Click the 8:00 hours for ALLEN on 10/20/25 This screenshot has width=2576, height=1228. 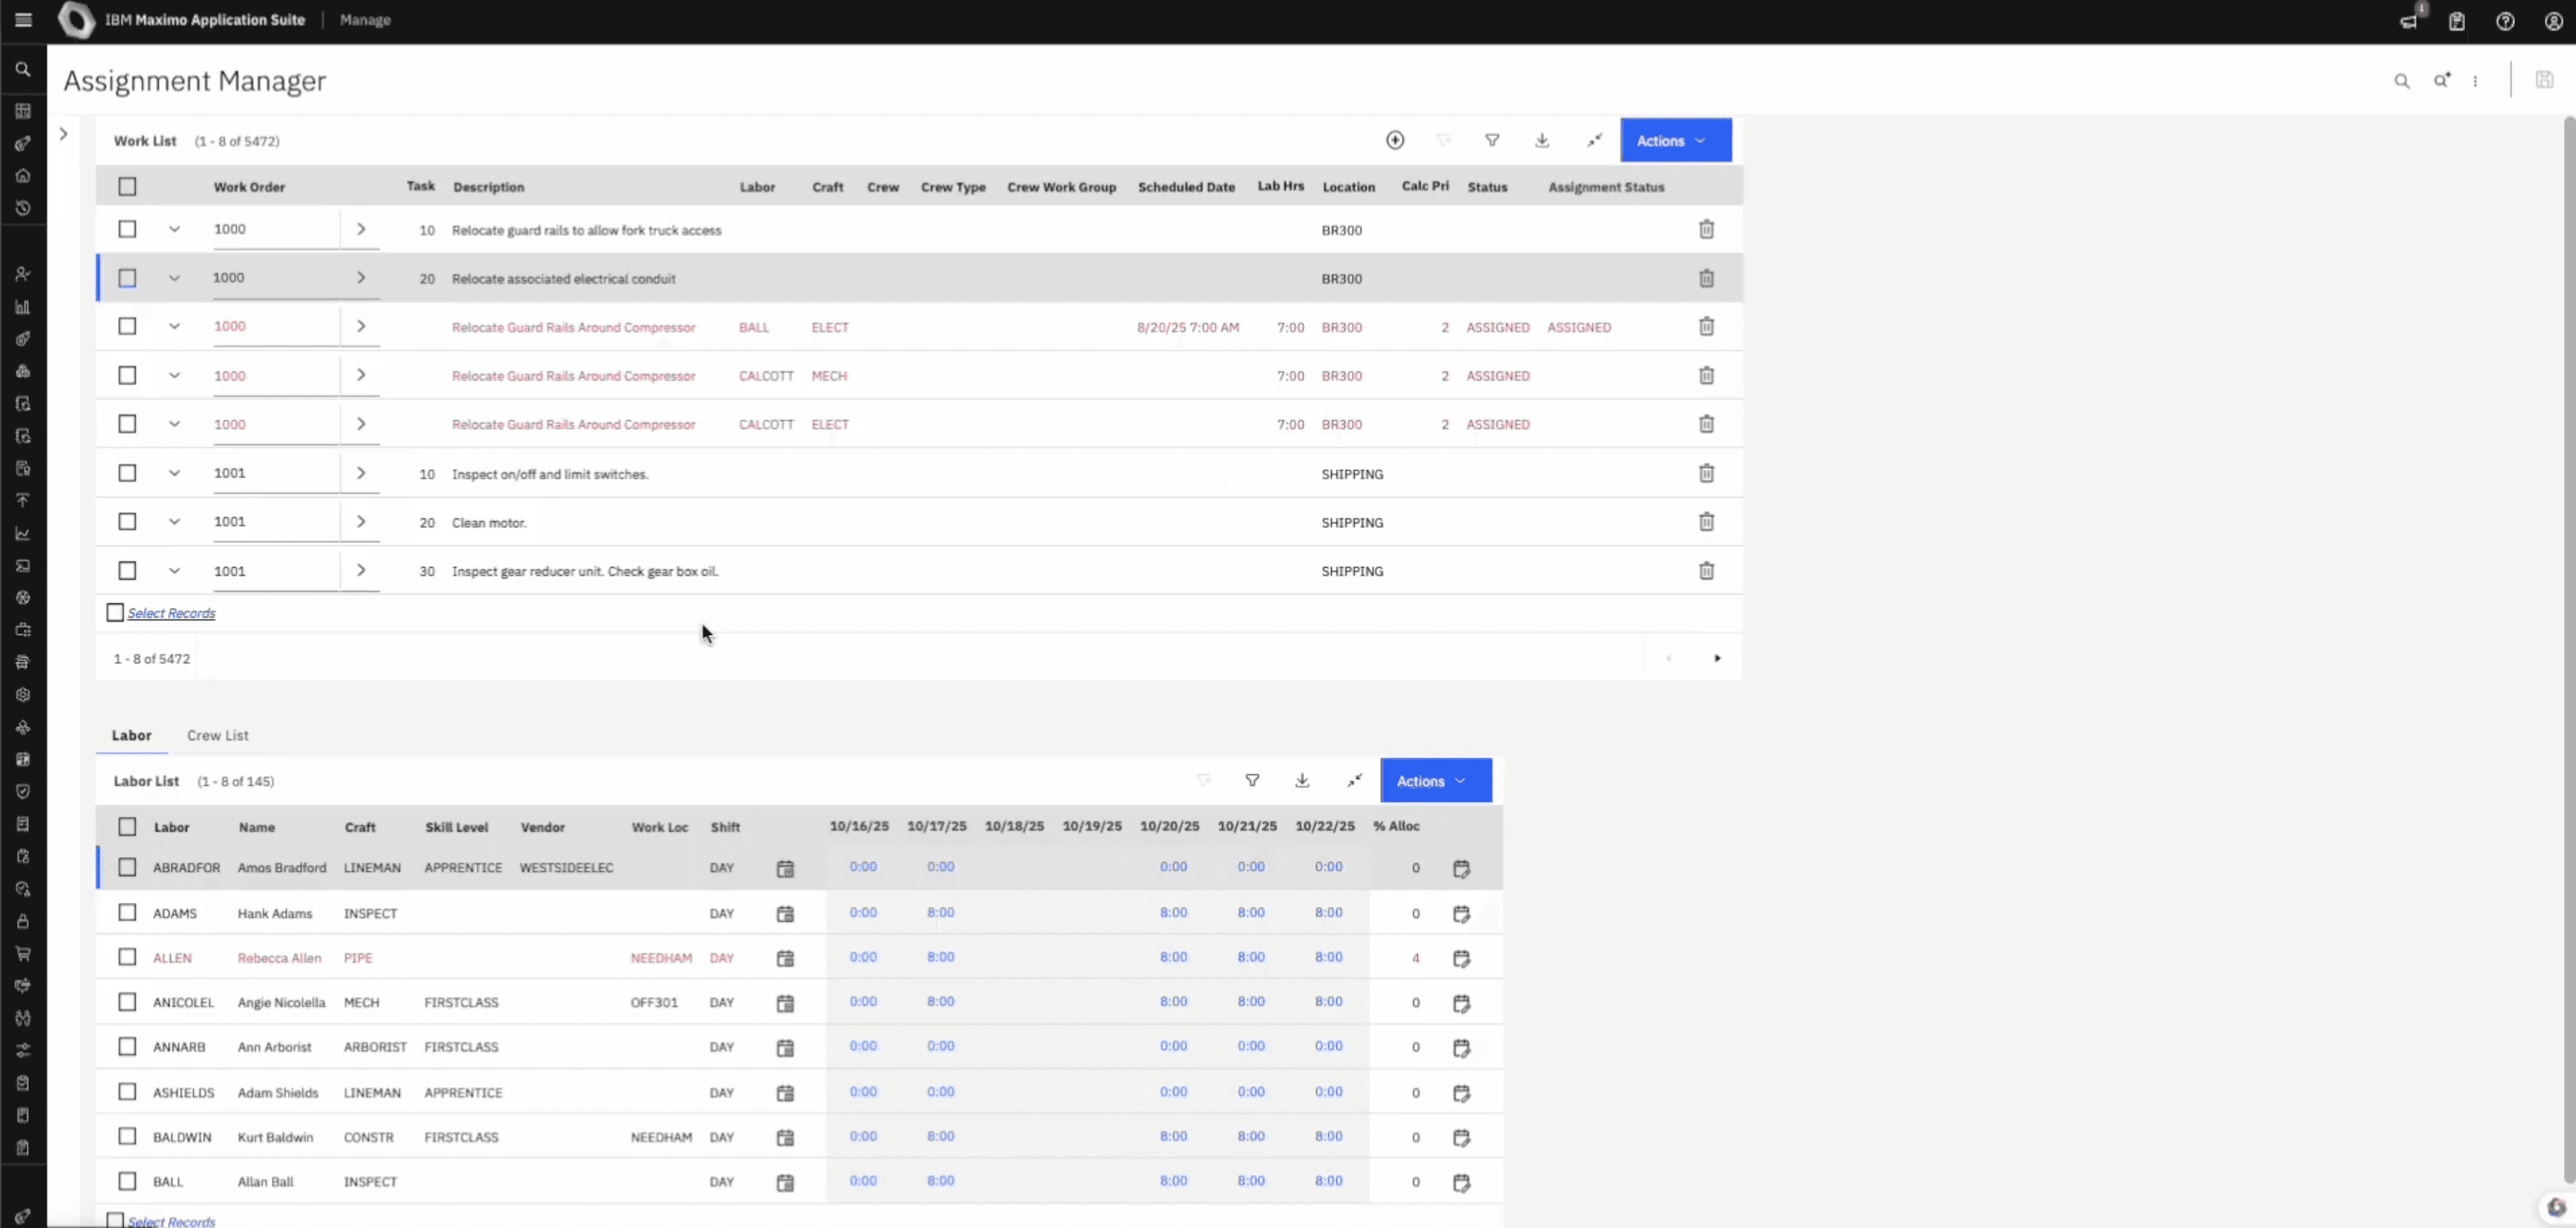pyautogui.click(x=1173, y=957)
